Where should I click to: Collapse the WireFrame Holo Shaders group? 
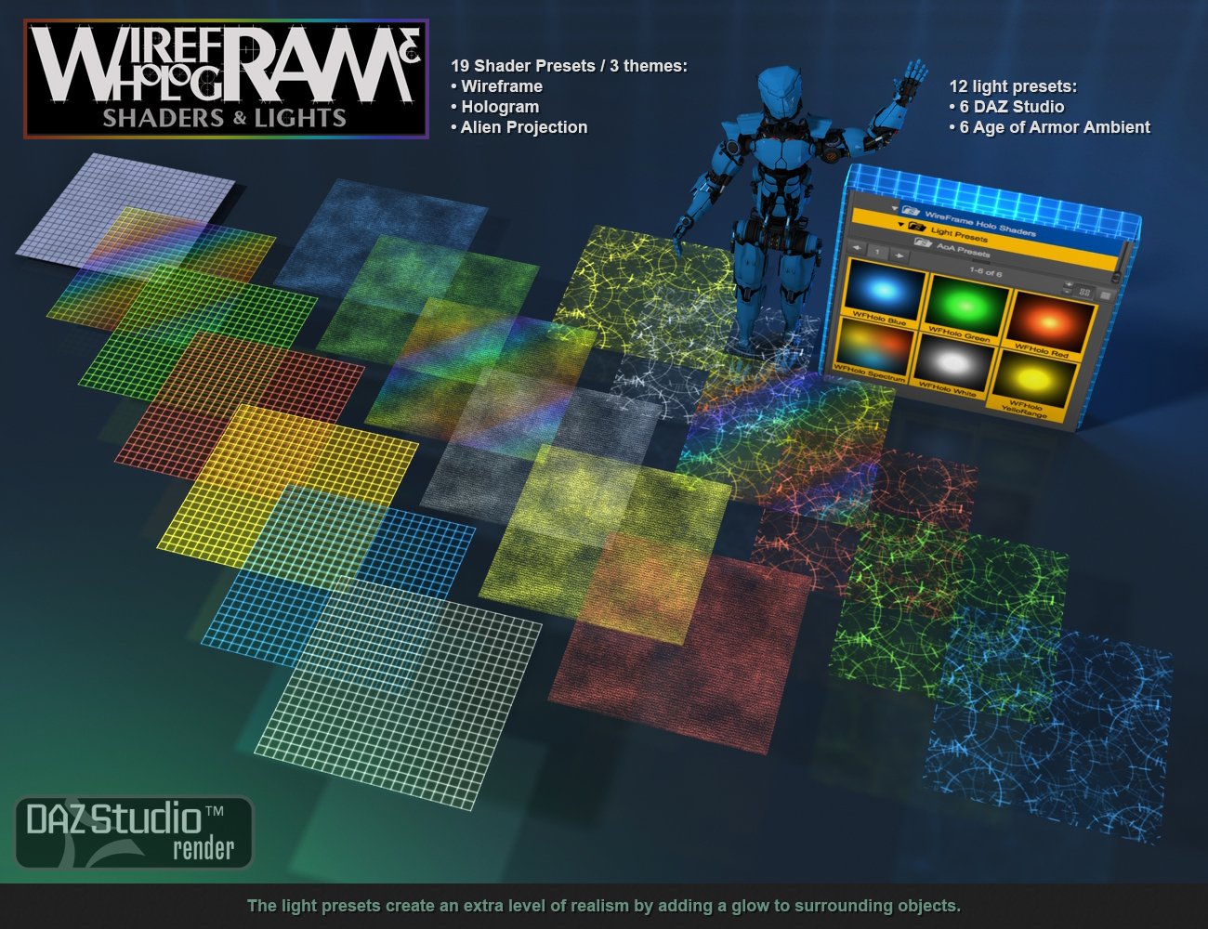click(894, 209)
